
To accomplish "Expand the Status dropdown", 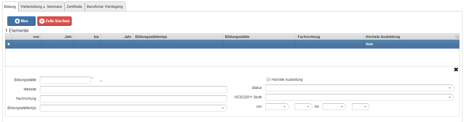I will click(x=449, y=88).
